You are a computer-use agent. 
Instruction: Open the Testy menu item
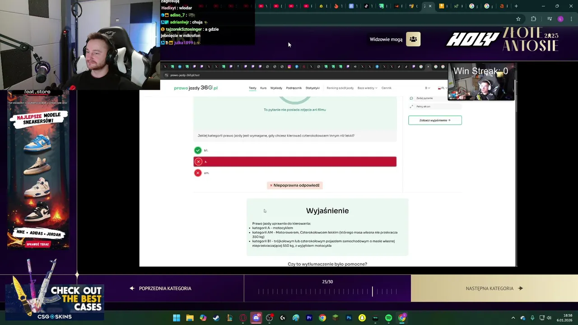[252, 88]
